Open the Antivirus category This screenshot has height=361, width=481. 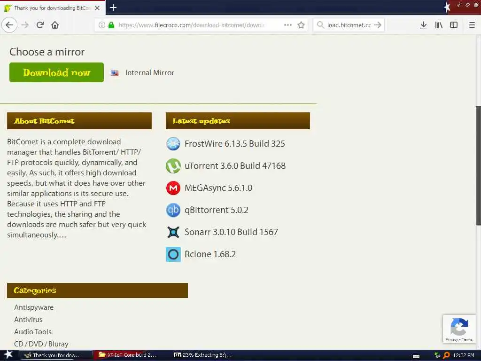coord(28,320)
